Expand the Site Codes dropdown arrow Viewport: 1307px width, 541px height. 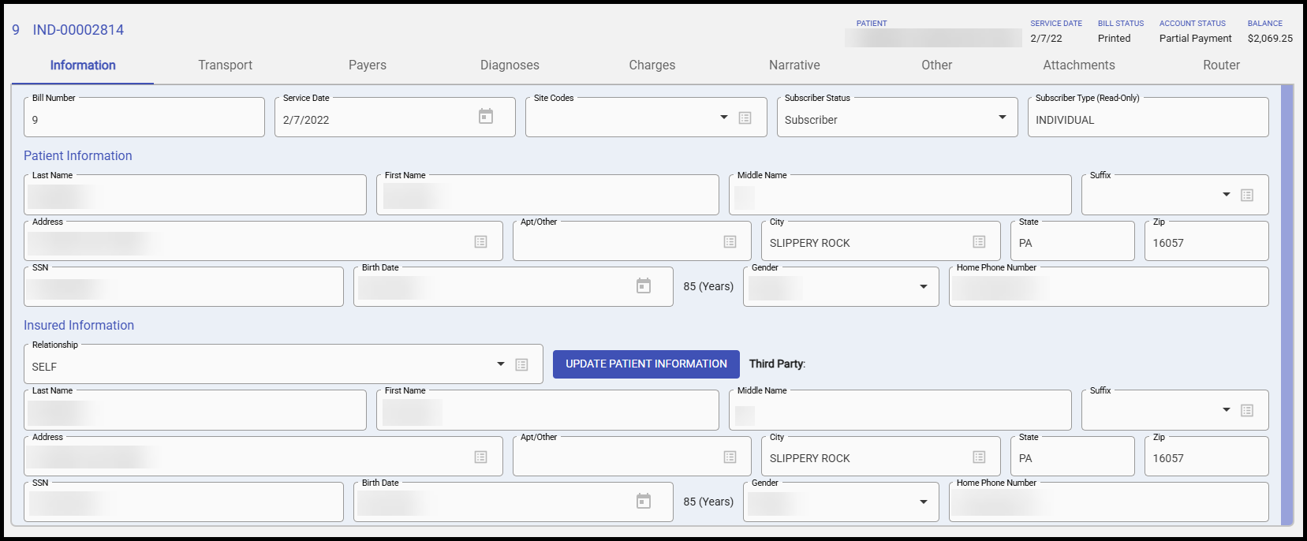point(724,118)
